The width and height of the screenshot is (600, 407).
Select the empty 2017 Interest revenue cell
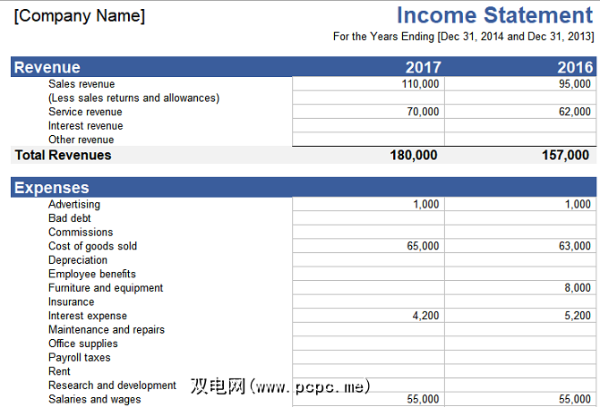(x=368, y=126)
